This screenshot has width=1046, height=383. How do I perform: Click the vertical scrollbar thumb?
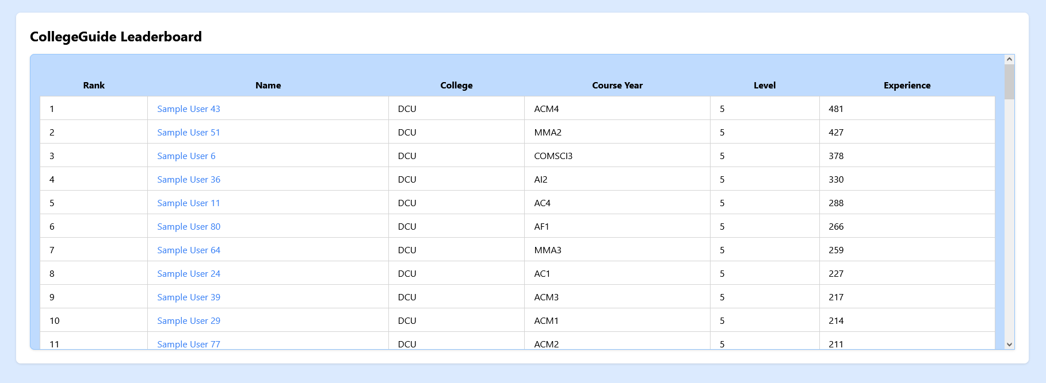tap(1009, 82)
